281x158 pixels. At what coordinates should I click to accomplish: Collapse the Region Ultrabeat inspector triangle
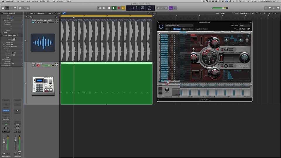2,13
